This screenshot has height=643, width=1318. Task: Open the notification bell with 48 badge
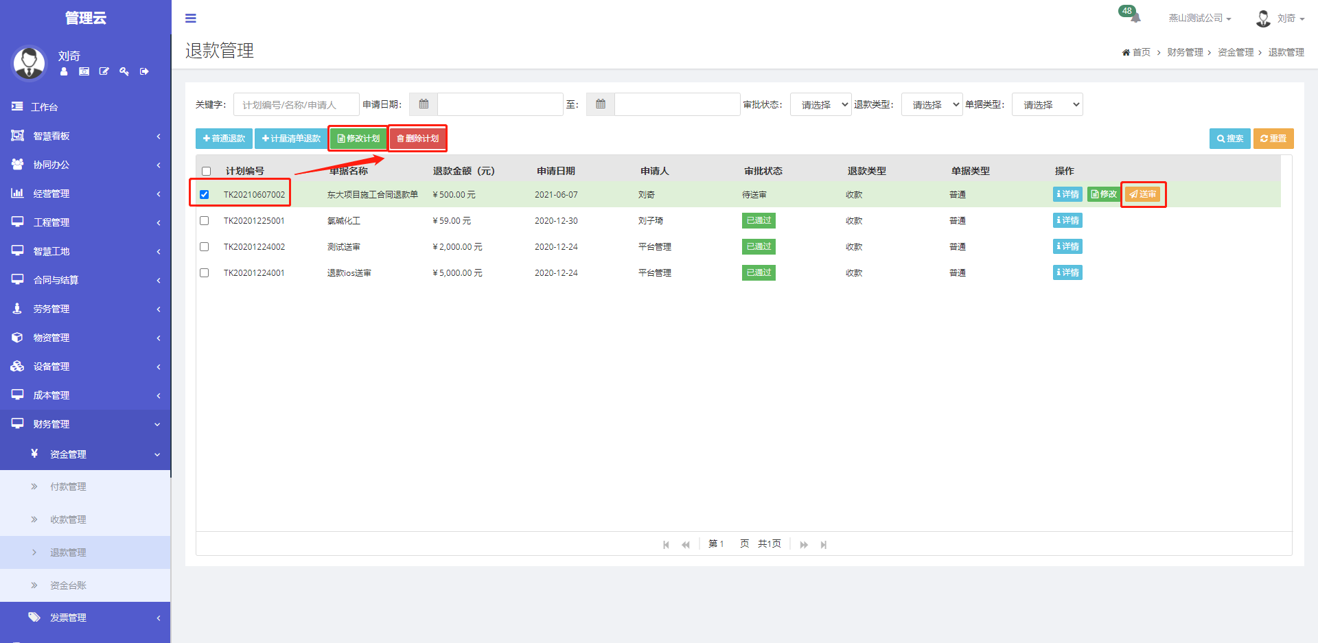pos(1131,14)
